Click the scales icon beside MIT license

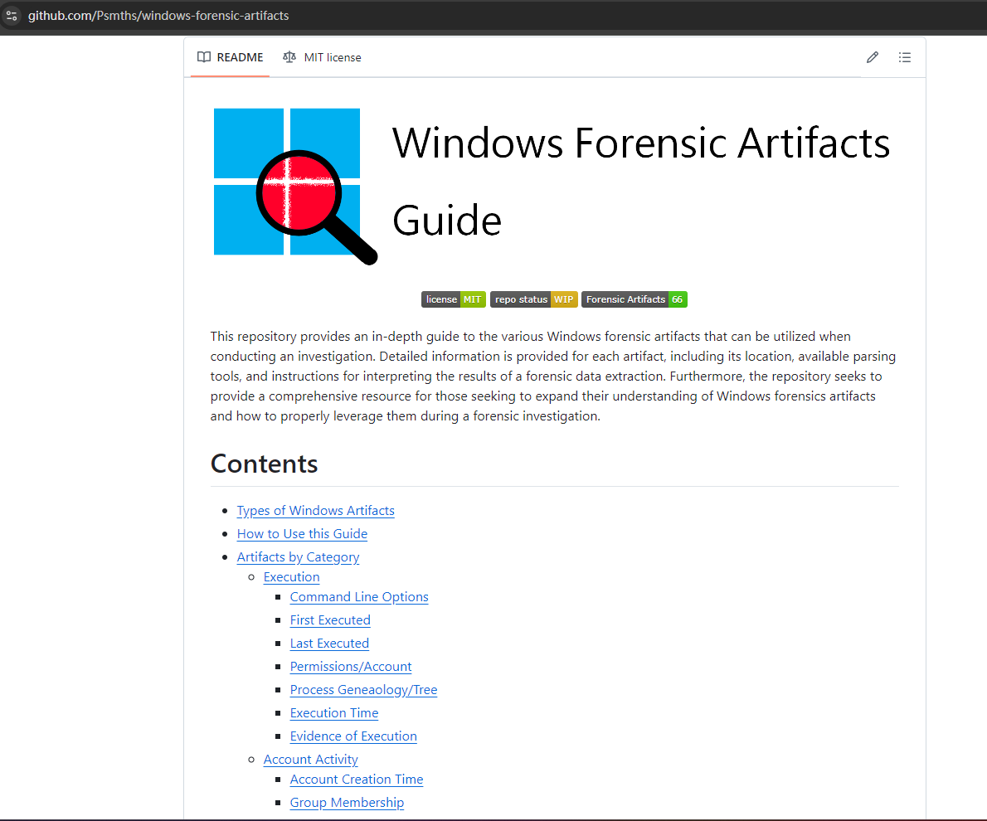[289, 57]
